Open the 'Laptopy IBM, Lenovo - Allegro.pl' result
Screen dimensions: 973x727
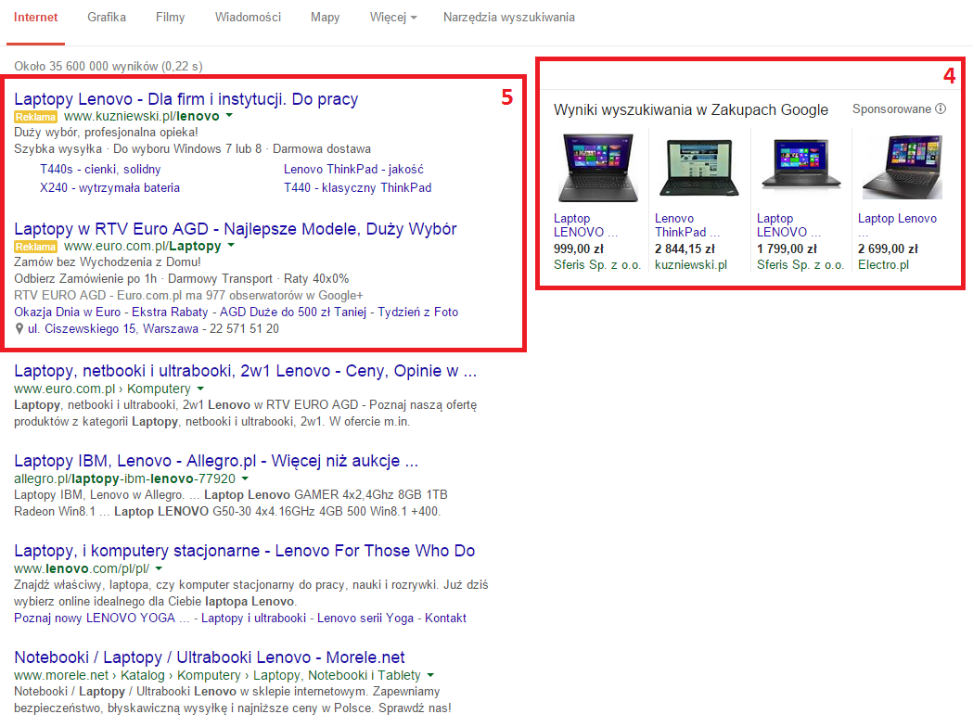216,461
